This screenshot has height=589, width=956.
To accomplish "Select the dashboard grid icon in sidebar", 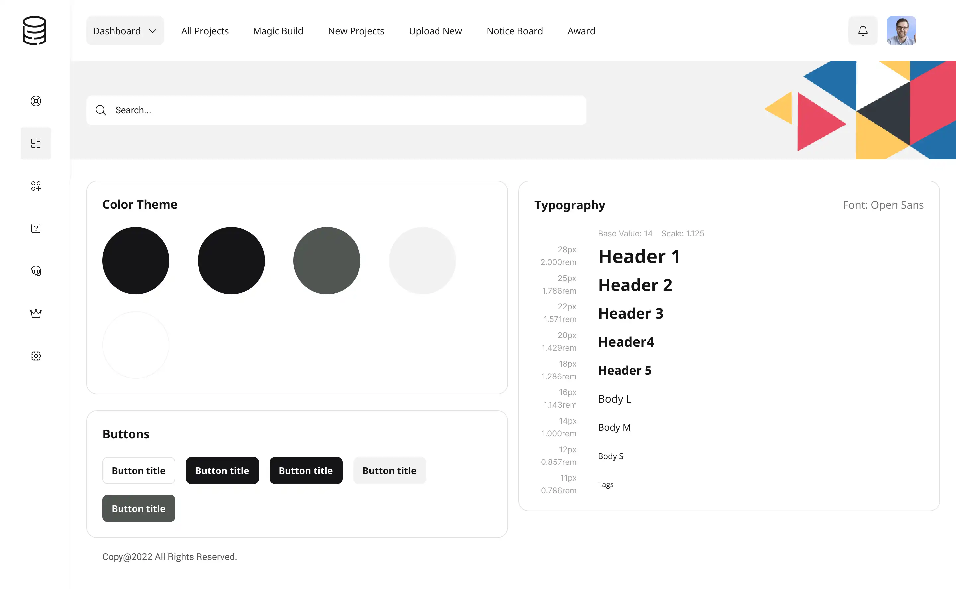I will (36, 143).
